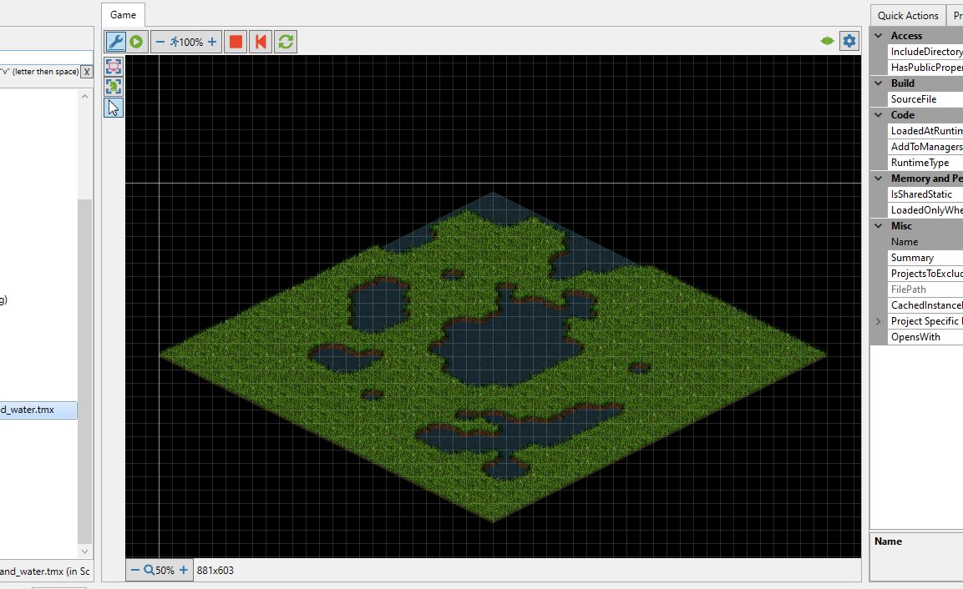Select the Summary property
Viewport: 963px width, 589px height.
(925, 258)
